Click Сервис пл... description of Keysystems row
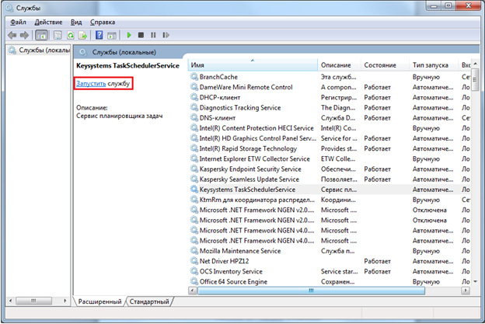Screen dimensions: 485x324 [339, 190]
